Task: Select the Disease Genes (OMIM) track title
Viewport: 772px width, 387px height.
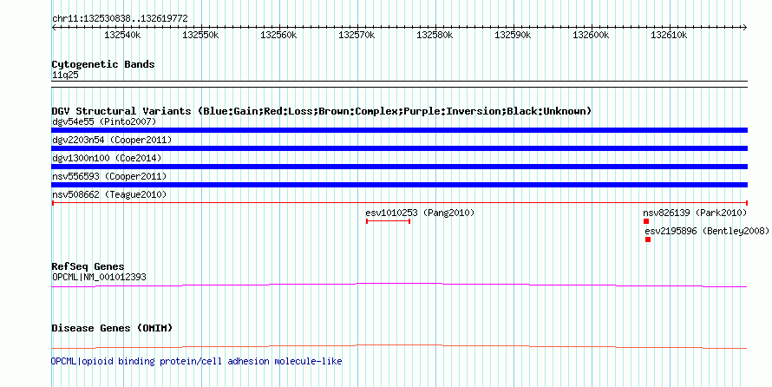Action: (x=112, y=328)
